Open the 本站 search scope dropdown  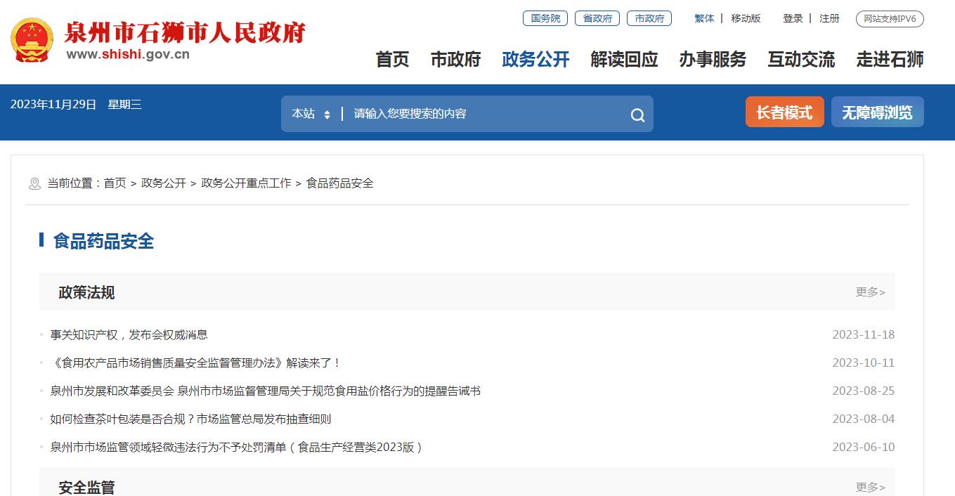click(x=311, y=114)
